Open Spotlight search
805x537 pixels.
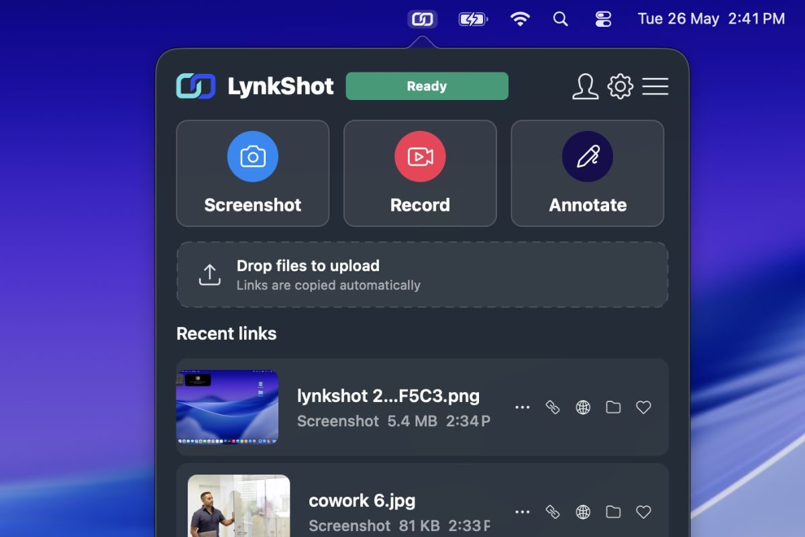coord(560,19)
